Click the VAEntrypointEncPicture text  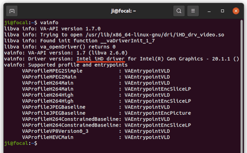click(x=158, y=113)
